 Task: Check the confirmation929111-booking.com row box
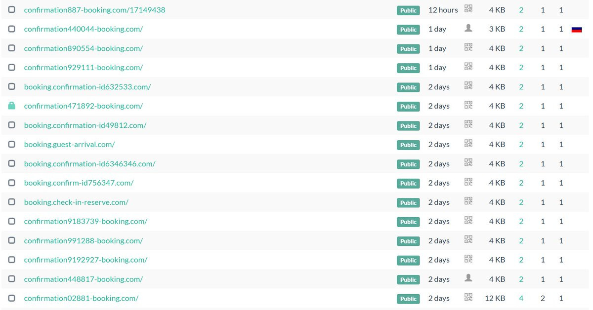click(12, 67)
